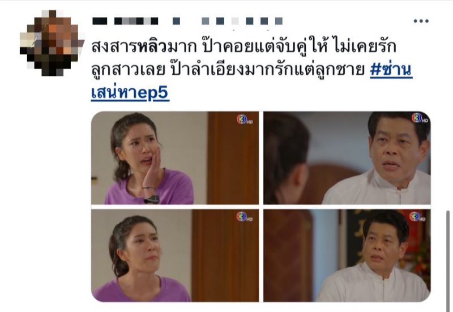
Task: Click the wooden door in the bottom-left photo
Action: pyautogui.click(x=225, y=255)
